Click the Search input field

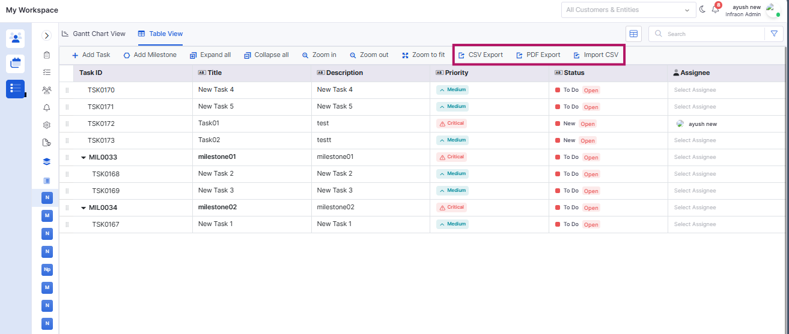tap(709, 34)
